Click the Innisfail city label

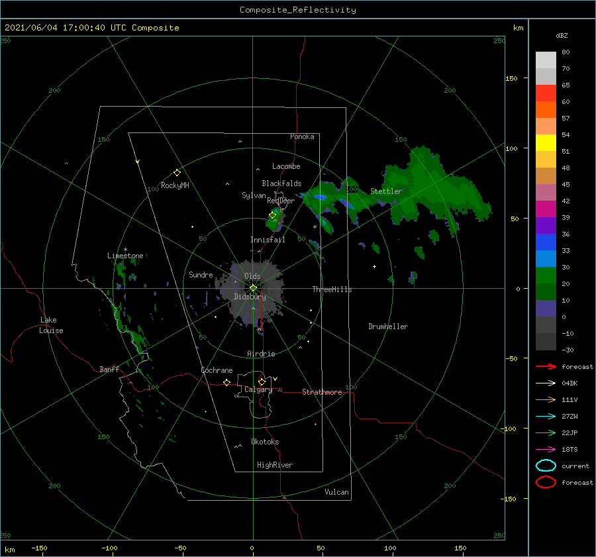[x=268, y=240]
